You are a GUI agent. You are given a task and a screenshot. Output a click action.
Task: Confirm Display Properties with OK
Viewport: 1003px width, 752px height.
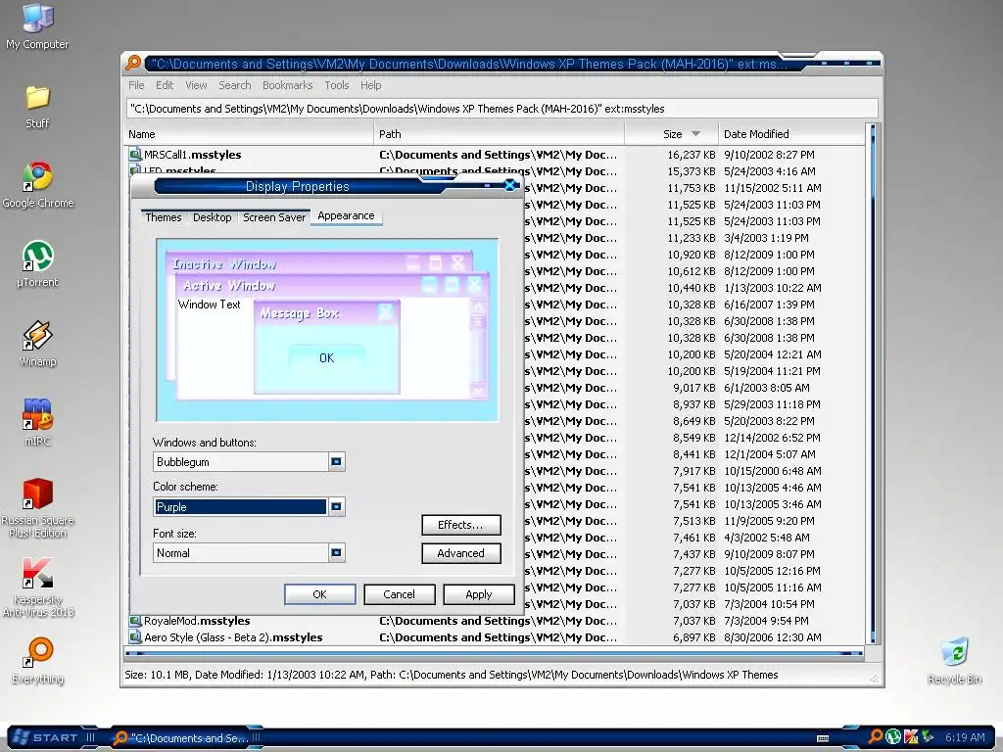[320, 594]
